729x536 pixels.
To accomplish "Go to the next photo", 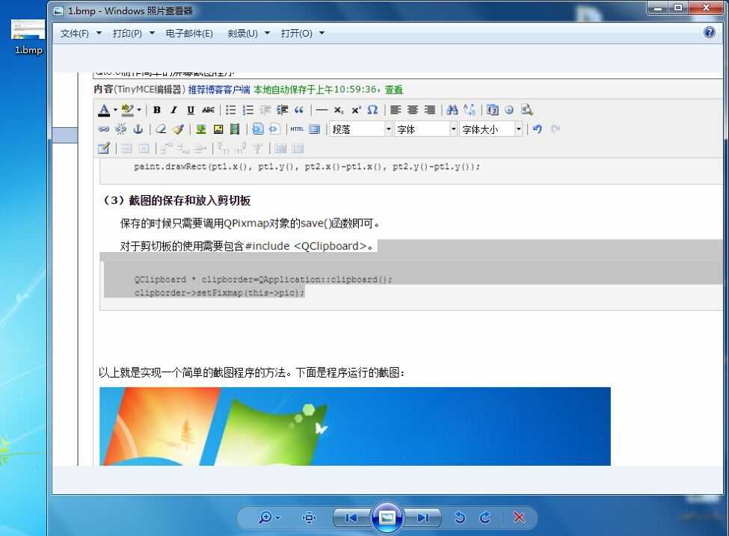I will pyautogui.click(x=422, y=517).
